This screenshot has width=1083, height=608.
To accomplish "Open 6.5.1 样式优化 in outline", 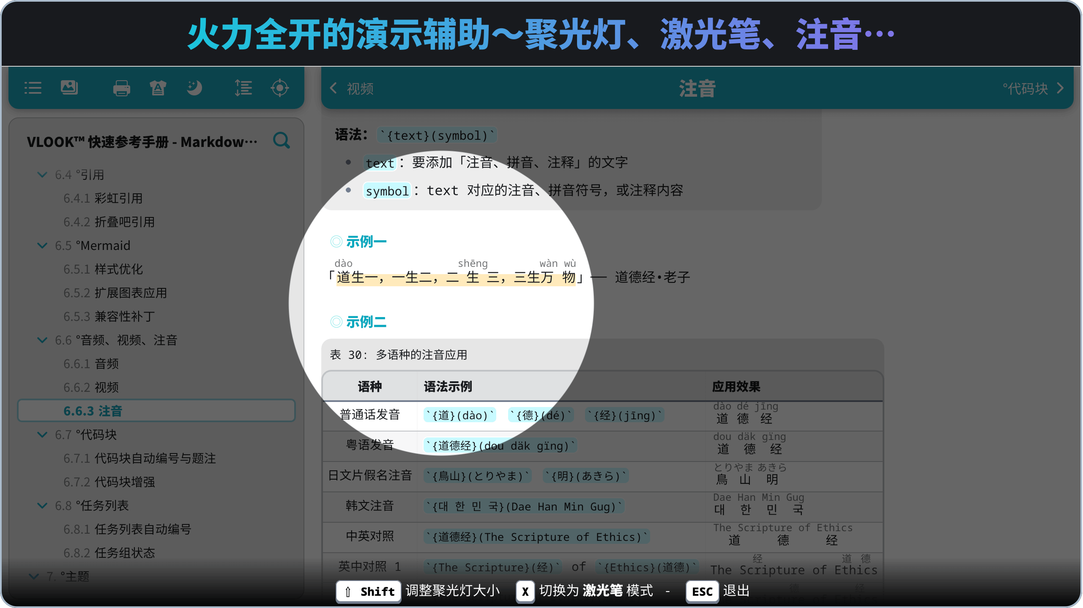I will click(x=103, y=269).
